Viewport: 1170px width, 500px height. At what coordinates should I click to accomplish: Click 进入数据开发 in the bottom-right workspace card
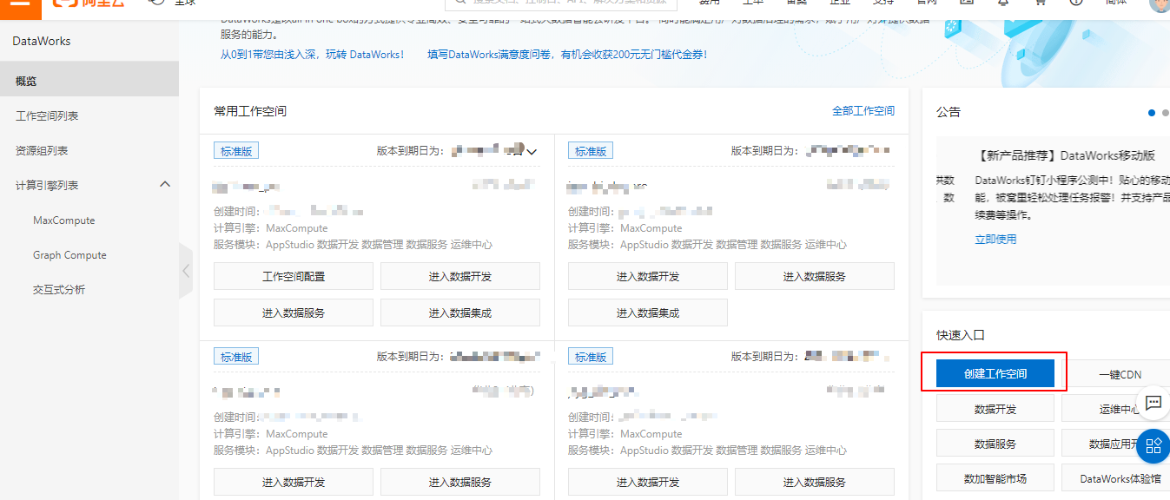(648, 482)
